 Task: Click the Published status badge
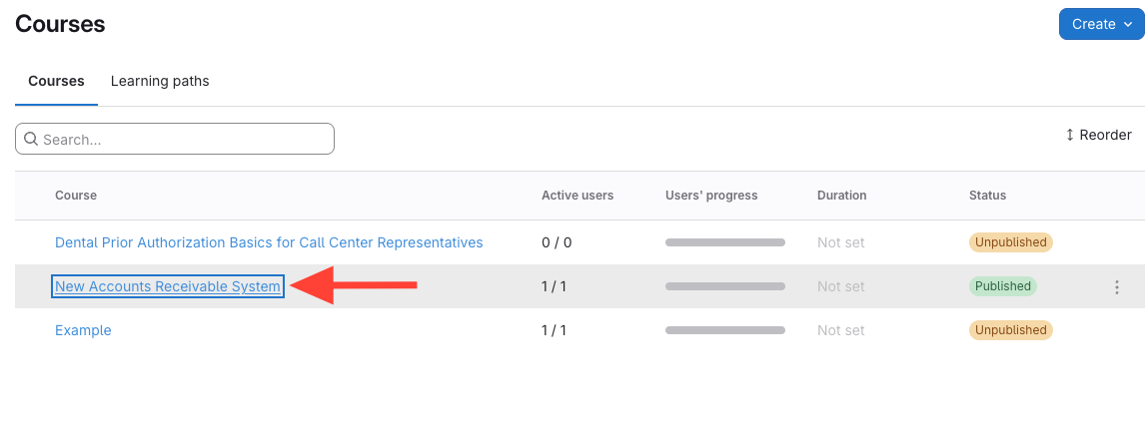[1002, 286]
